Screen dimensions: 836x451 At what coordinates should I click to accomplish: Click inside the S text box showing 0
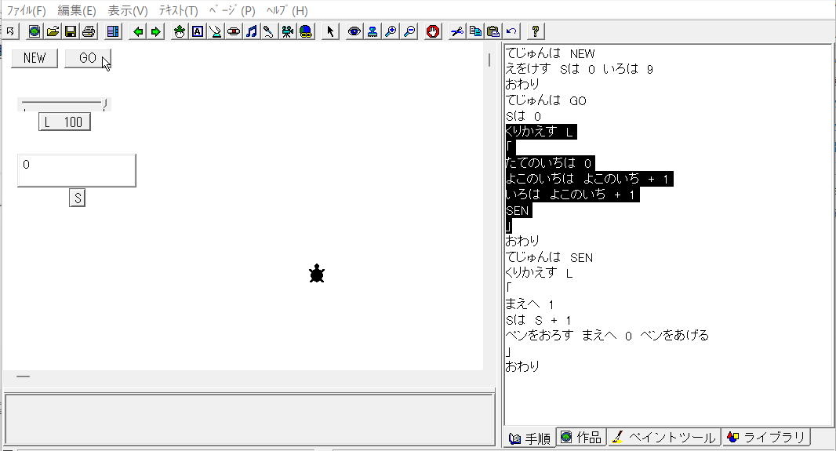click(x=77, y=170)
